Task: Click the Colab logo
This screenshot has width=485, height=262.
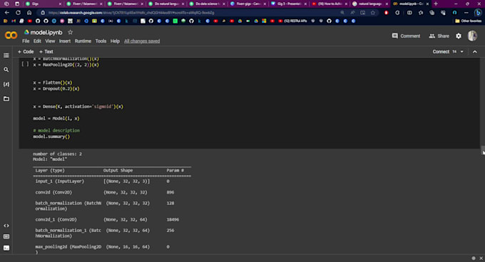Action: pos(11,36)
